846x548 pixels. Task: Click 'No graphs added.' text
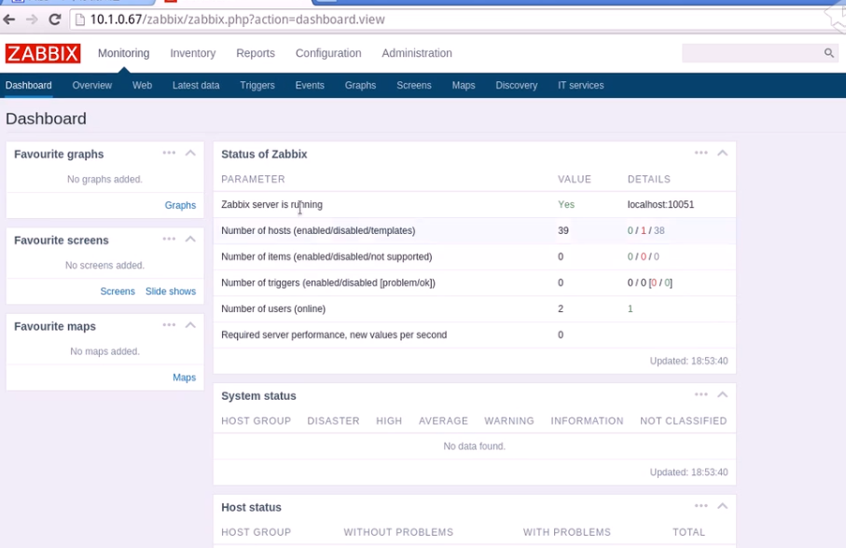(104, 180)
